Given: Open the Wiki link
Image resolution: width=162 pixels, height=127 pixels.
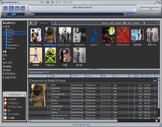Looking at the screenshot, I should (129, 23).
